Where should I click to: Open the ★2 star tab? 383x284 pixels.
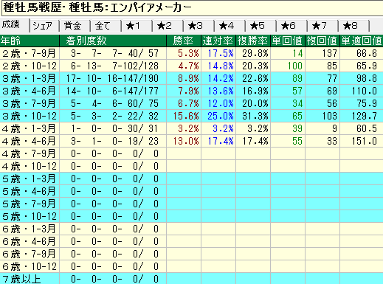[x=168, y=26]
